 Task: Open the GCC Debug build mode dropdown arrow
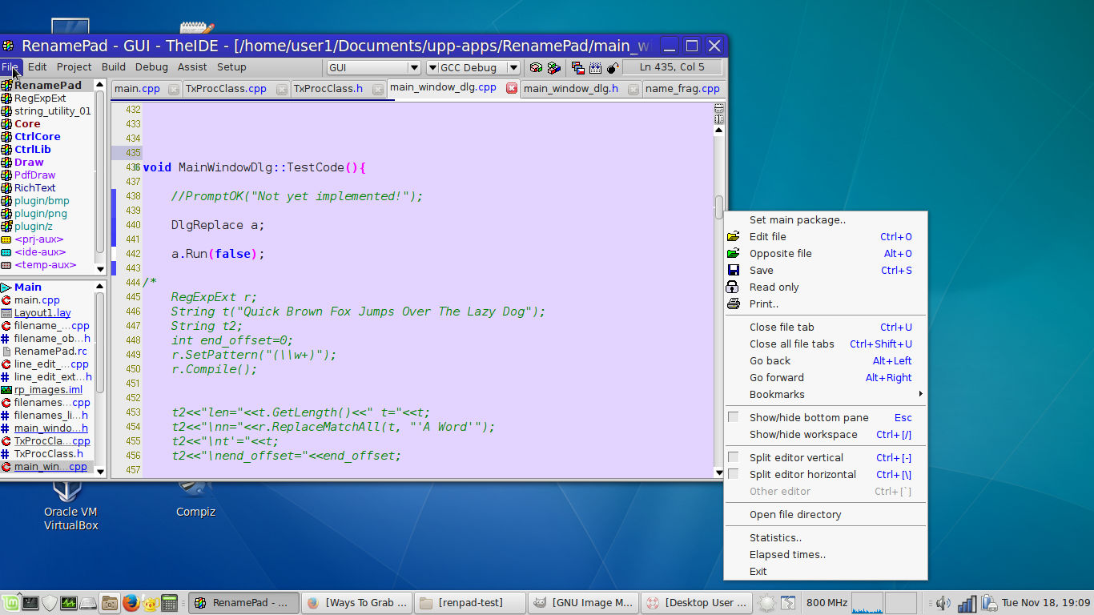pyautogui.click(x=513, y=68)
